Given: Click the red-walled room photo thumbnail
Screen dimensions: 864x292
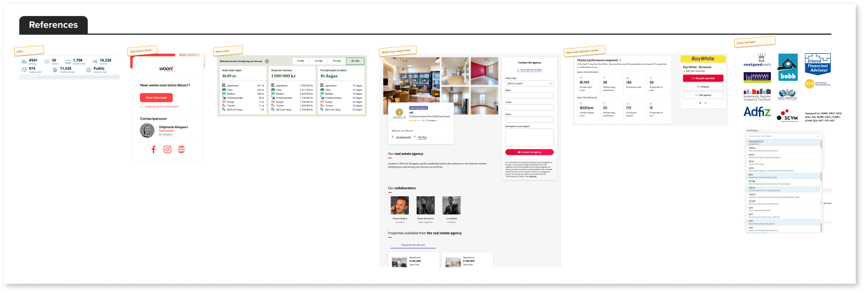Looking at the screenshot, I should pos(483,72).
